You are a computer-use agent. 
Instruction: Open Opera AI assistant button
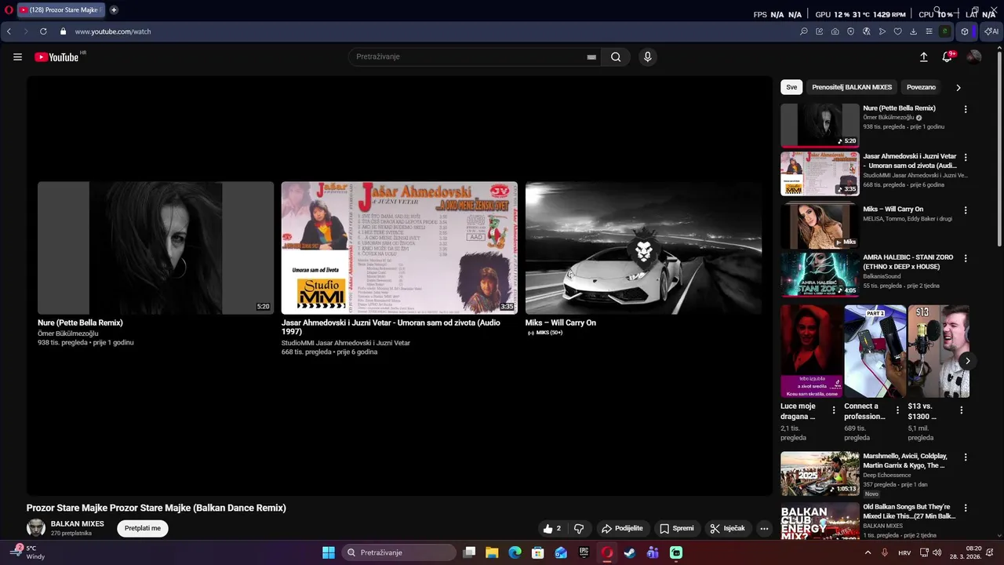pyautogui.click(x=991, y=31)
